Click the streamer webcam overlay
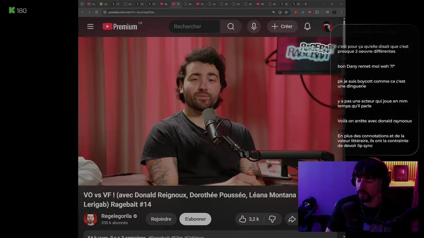This screenshot has height=238, width=424. [x=358, y=196]
